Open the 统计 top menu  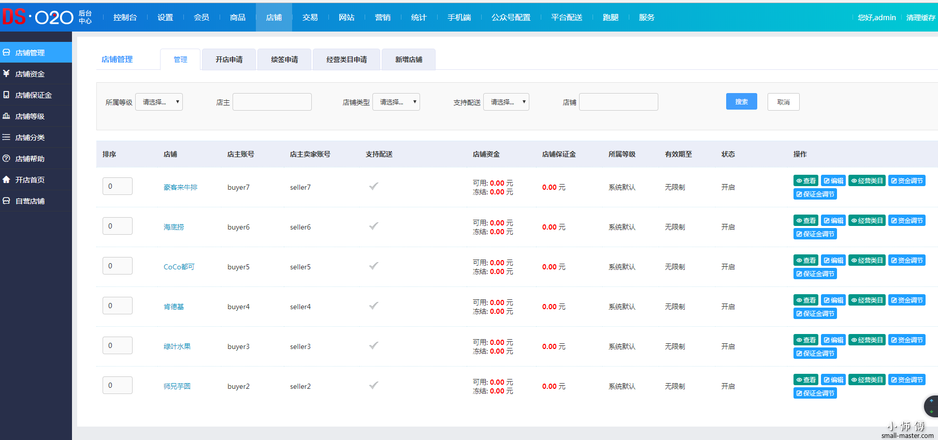point(419,17)
